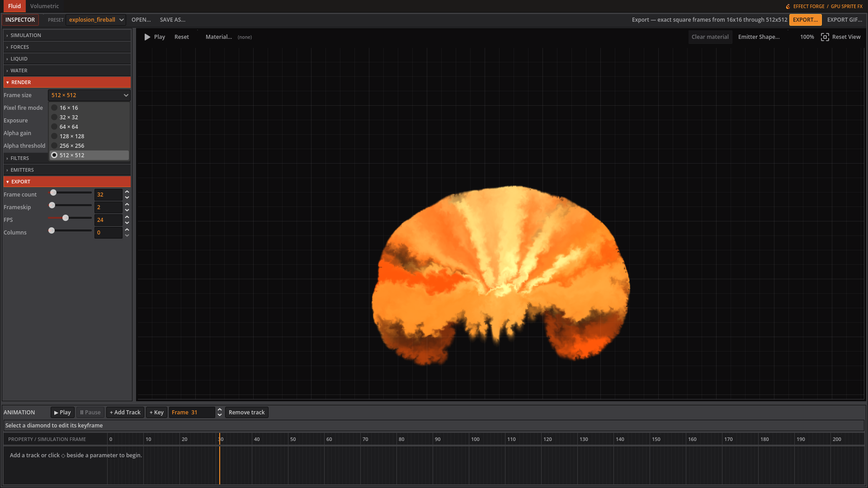Open the INSPECTOR panel tab
This screenshot has width=868, height=488.
20,20
